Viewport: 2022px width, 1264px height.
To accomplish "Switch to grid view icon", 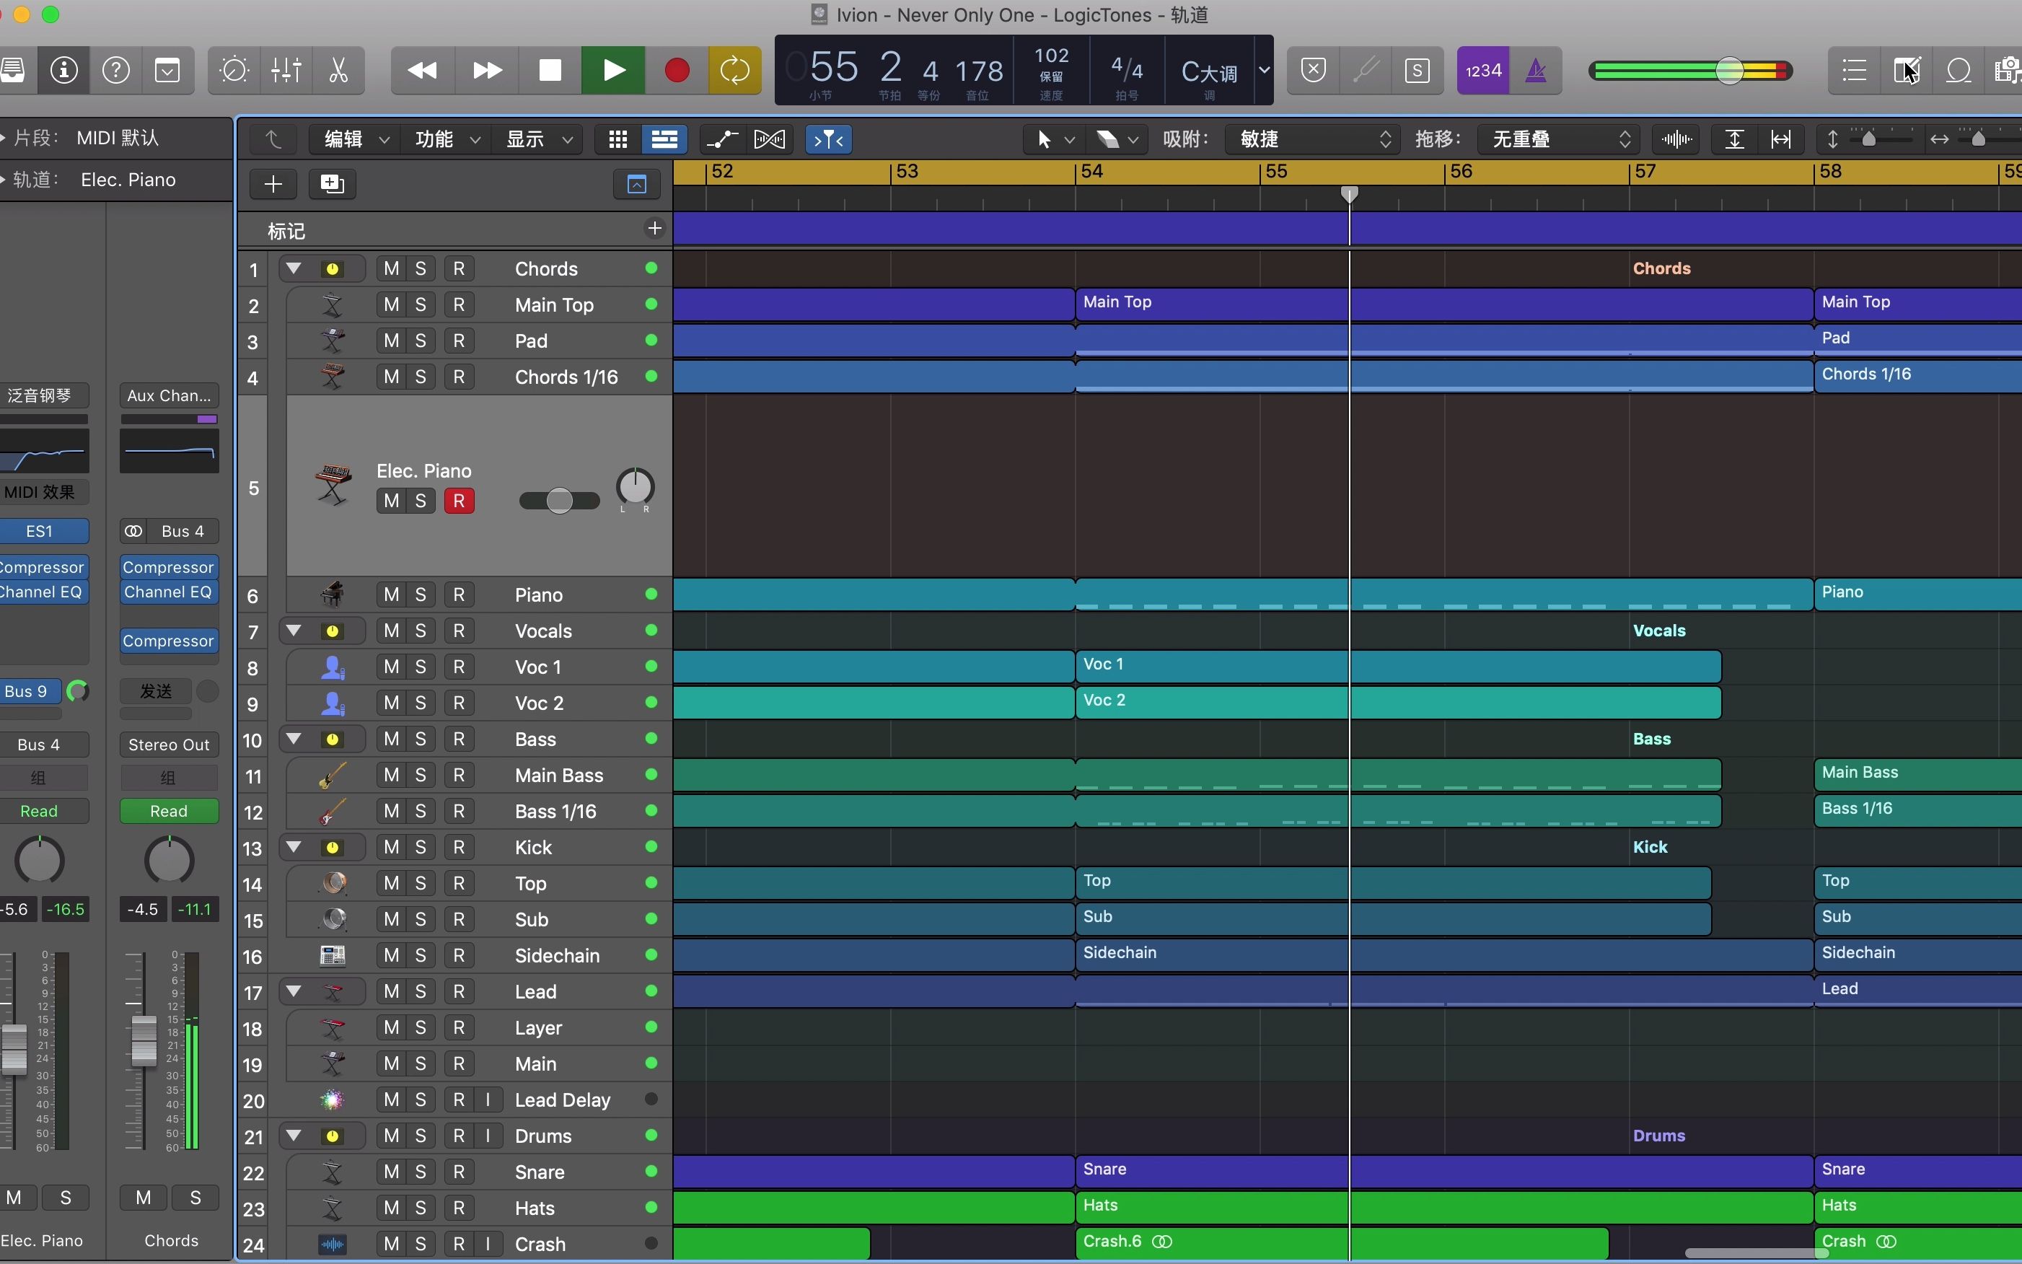I will (x=617, y=139).
